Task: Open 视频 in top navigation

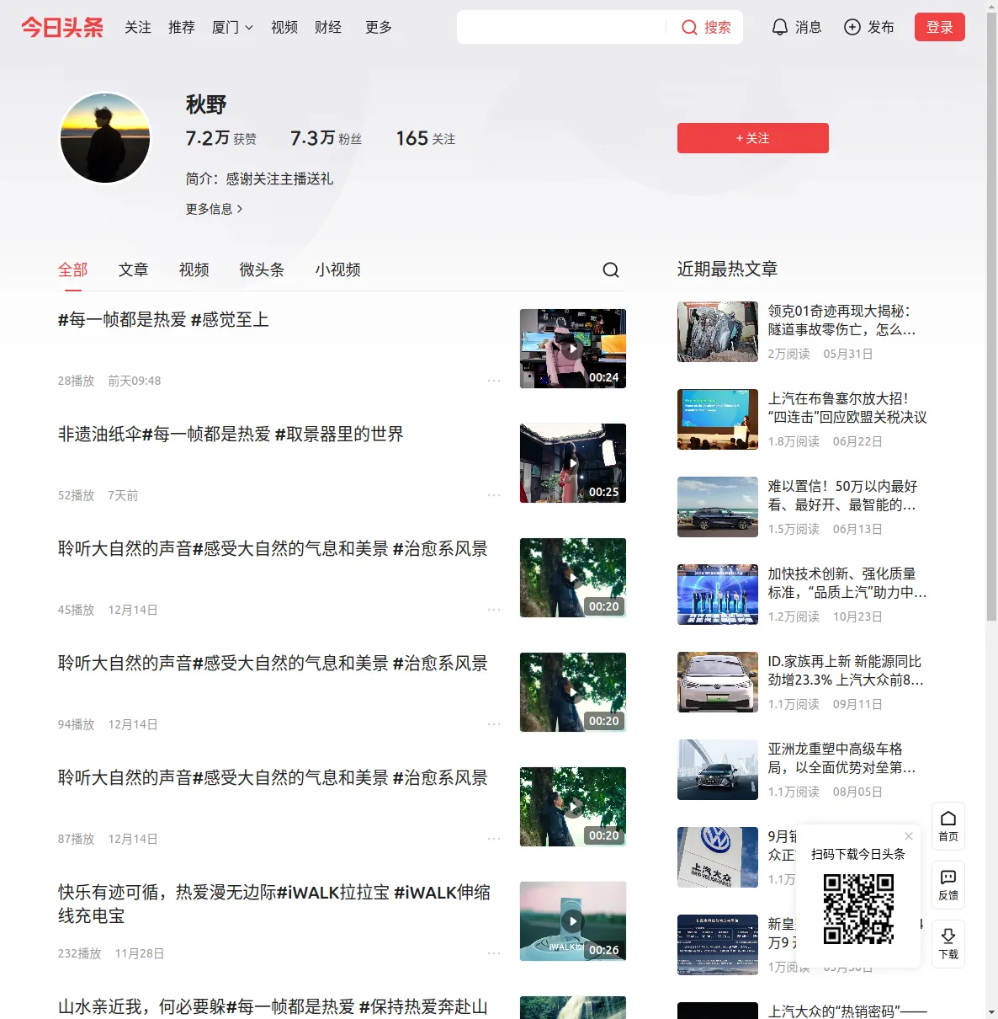Action: tap(284, 28)
